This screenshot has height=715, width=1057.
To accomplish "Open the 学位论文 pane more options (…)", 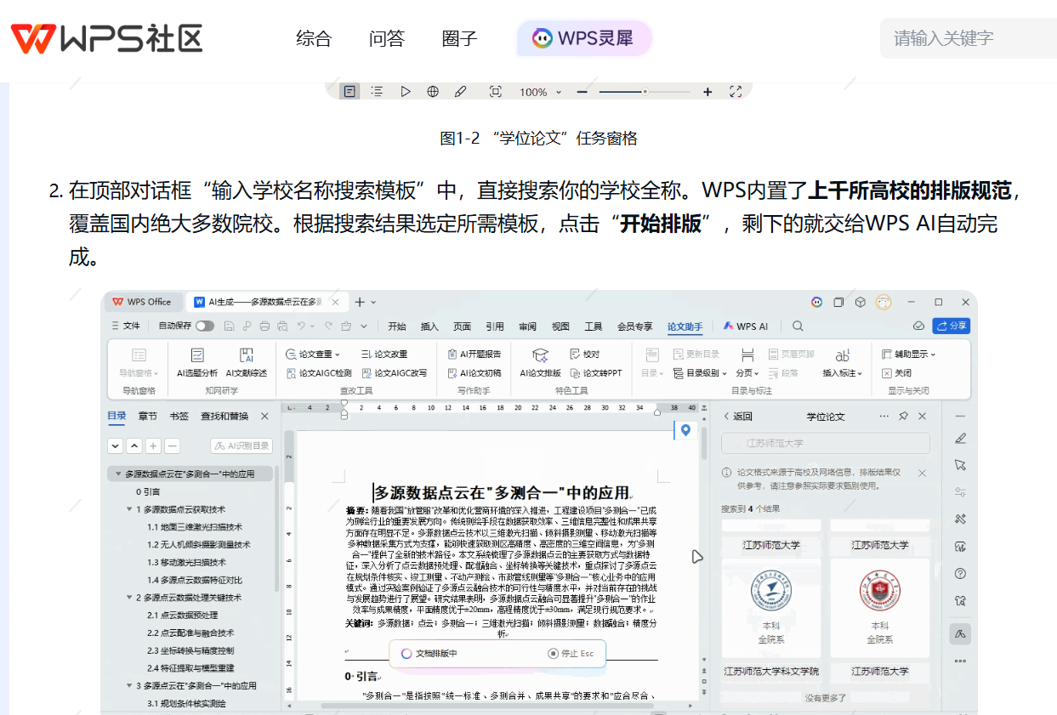I will (884, 417).
